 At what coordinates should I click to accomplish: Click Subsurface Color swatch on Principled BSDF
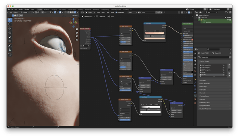tap(192, 39)
